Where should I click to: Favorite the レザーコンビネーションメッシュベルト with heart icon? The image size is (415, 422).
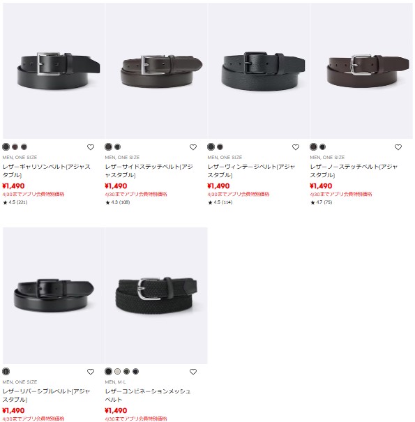[193, 372]
